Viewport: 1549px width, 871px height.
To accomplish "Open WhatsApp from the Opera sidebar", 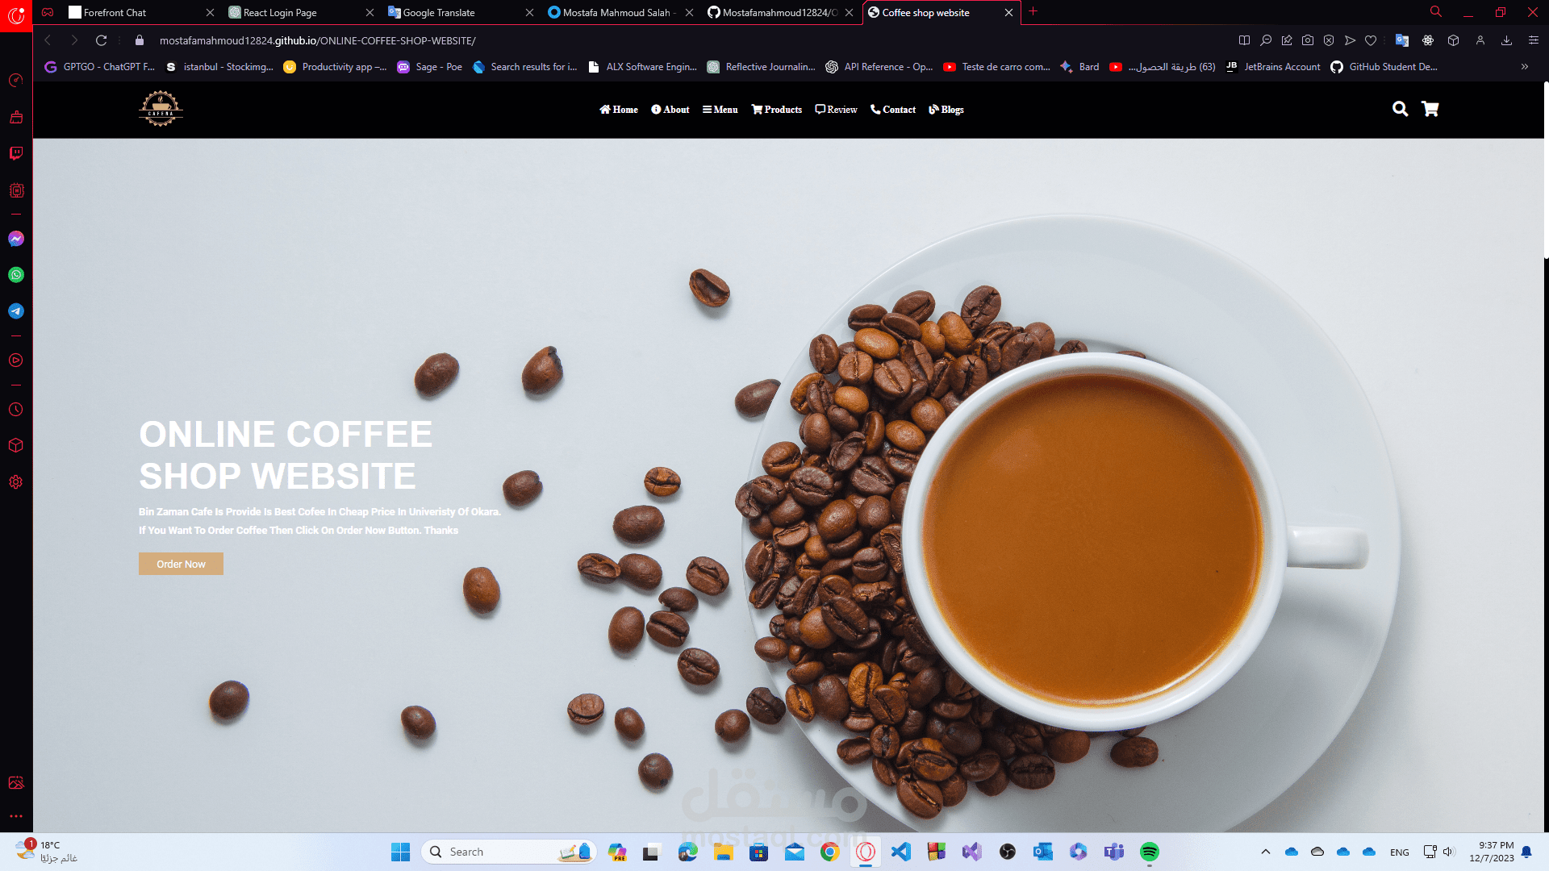I will tap(15, 275).
